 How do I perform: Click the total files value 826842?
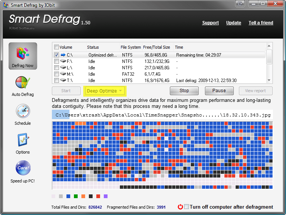tap(95, 207)
